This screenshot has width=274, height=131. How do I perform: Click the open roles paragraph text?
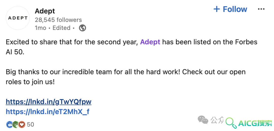pyautogui.click(x=126, y=77)
